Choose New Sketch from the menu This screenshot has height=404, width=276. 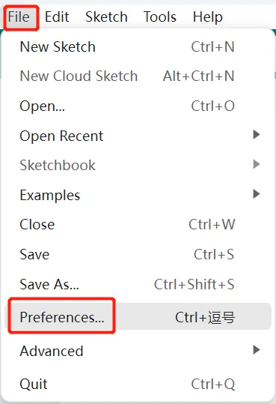[138, 47]
